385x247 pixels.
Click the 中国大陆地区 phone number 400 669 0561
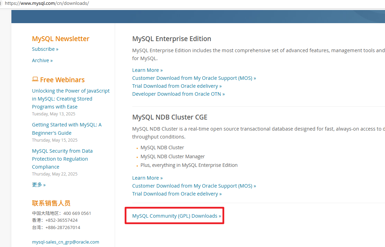coord(77,213)
